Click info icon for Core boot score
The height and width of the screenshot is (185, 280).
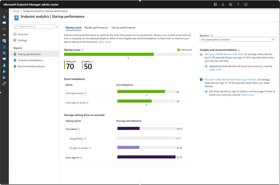(x=85, y=93)
